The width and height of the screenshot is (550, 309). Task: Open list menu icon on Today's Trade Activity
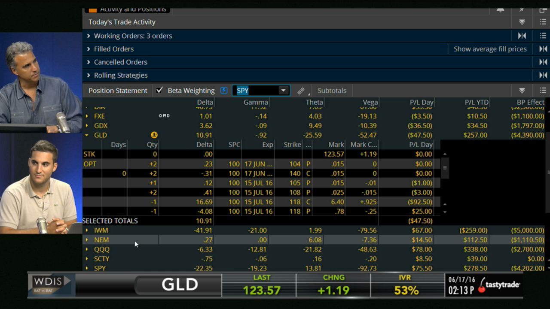[x=543, y=22]
